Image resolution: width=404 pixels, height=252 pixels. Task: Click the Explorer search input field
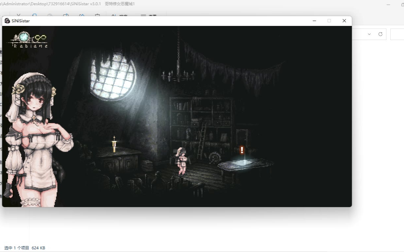397,34
